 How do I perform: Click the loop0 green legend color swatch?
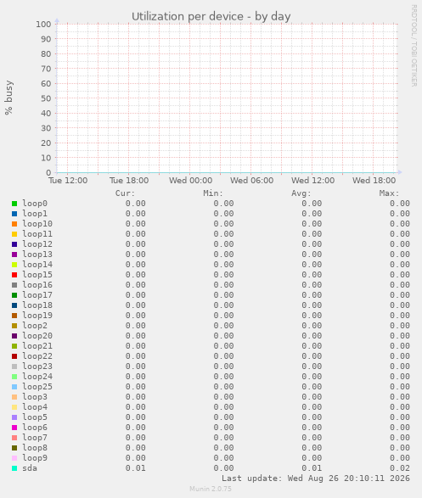coord(14,204)
